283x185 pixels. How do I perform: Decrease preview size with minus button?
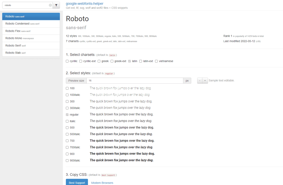tap(200, 81)
